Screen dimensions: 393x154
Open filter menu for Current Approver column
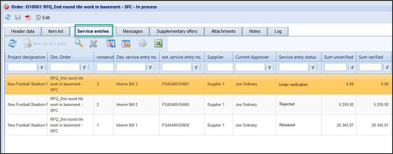click(x=269, y=67)
